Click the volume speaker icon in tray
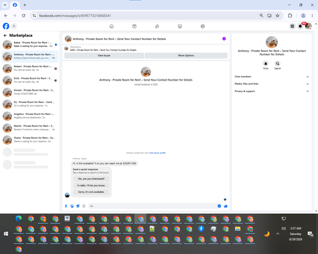Screen dimensions: 318x254 tap(284, 229)
